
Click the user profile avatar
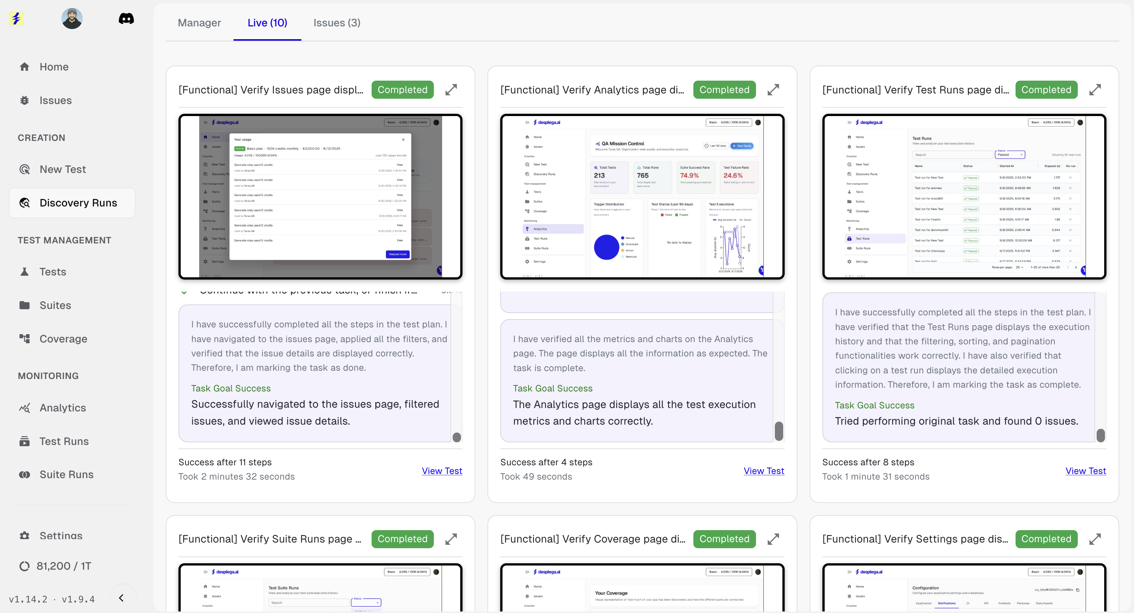click(72, 18)
